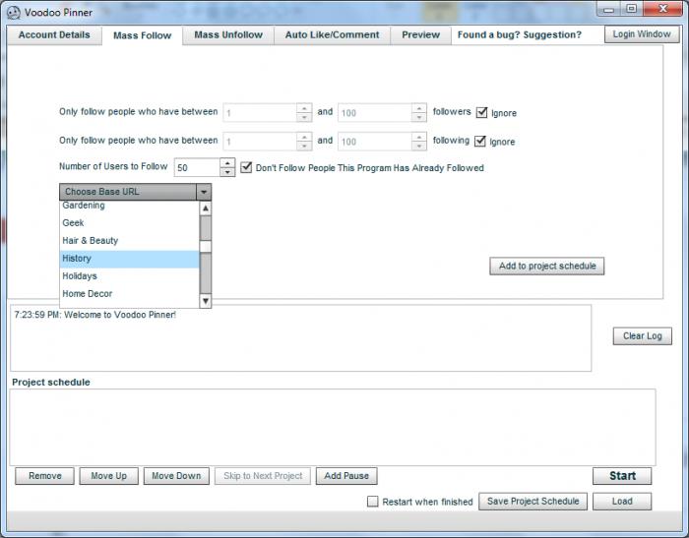This screenshot has width=689, height=538.
Task: Click the Remove button
Action: coord(45,476)
